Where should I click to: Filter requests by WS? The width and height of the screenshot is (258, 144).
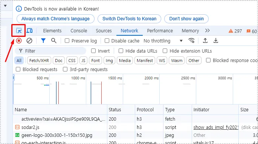click(162, 61)
